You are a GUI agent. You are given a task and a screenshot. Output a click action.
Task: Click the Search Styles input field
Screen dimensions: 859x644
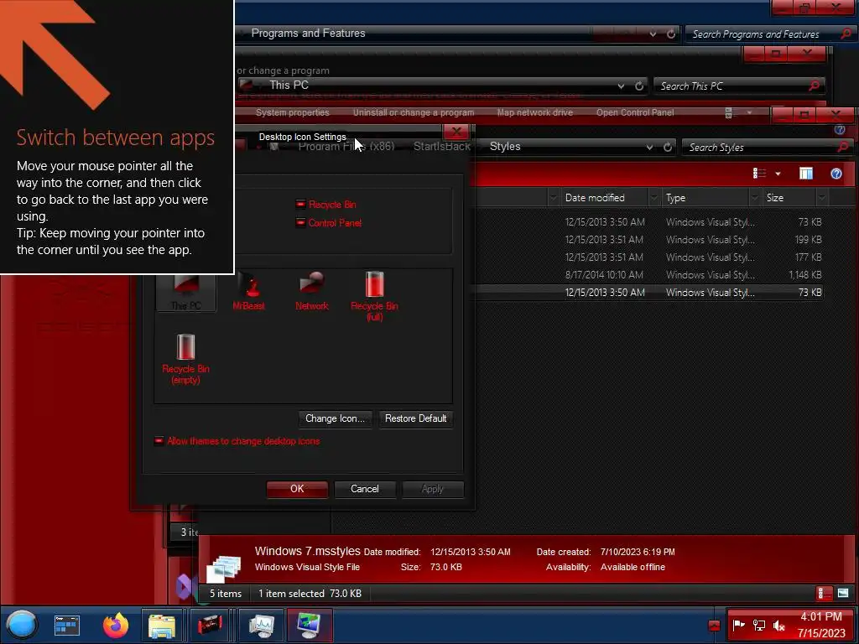click(x=762, y=147)
